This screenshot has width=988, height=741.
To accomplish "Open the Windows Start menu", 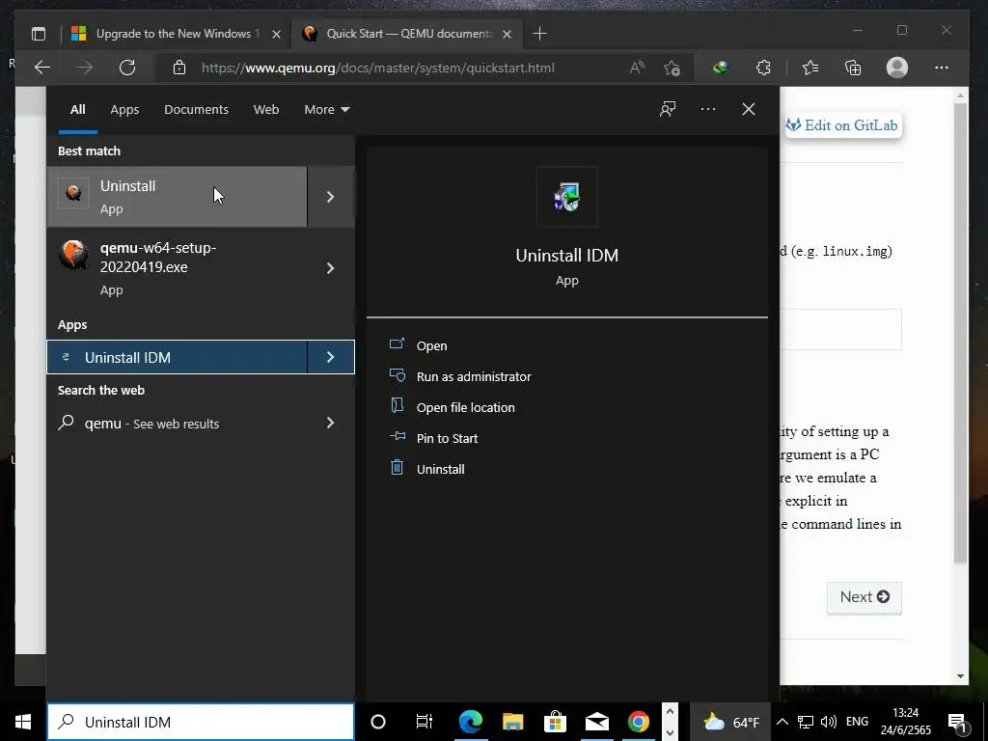I will click(23, 722).
